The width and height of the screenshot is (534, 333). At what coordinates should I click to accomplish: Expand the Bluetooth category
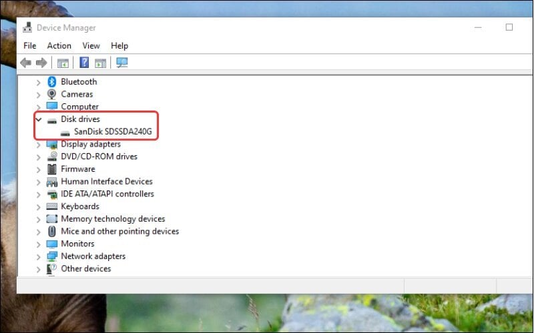pos(39,82)
